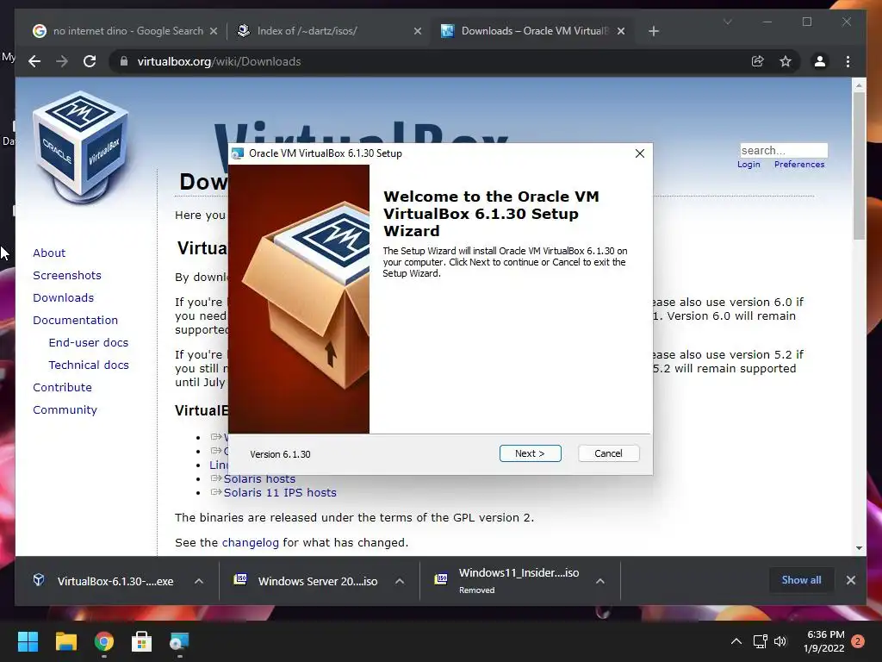Open Documentation sidebar link

click(x=76, y=321)
